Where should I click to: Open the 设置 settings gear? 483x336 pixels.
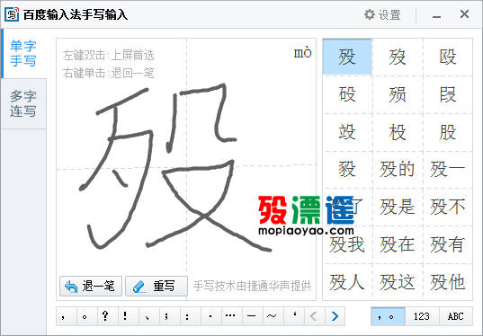pos(382,14)
